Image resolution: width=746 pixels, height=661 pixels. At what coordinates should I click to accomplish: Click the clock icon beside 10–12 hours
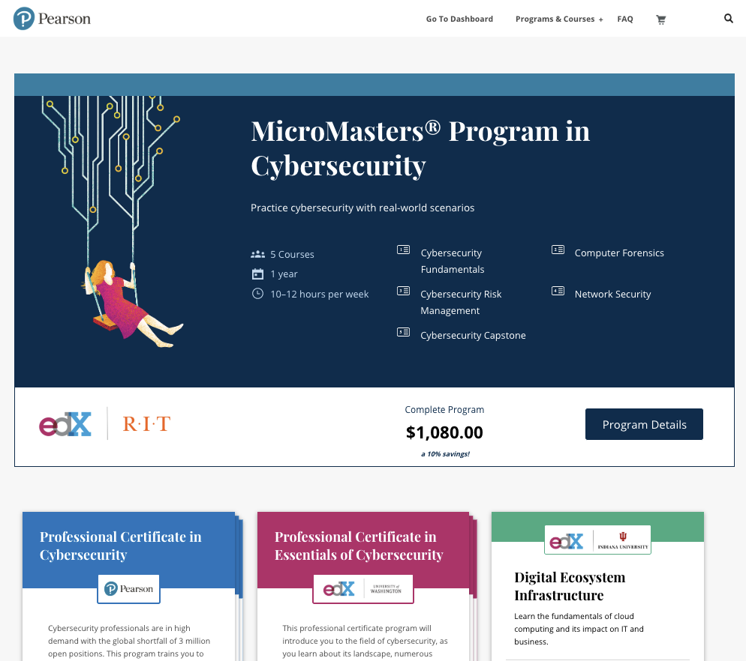tap(257, 294)
